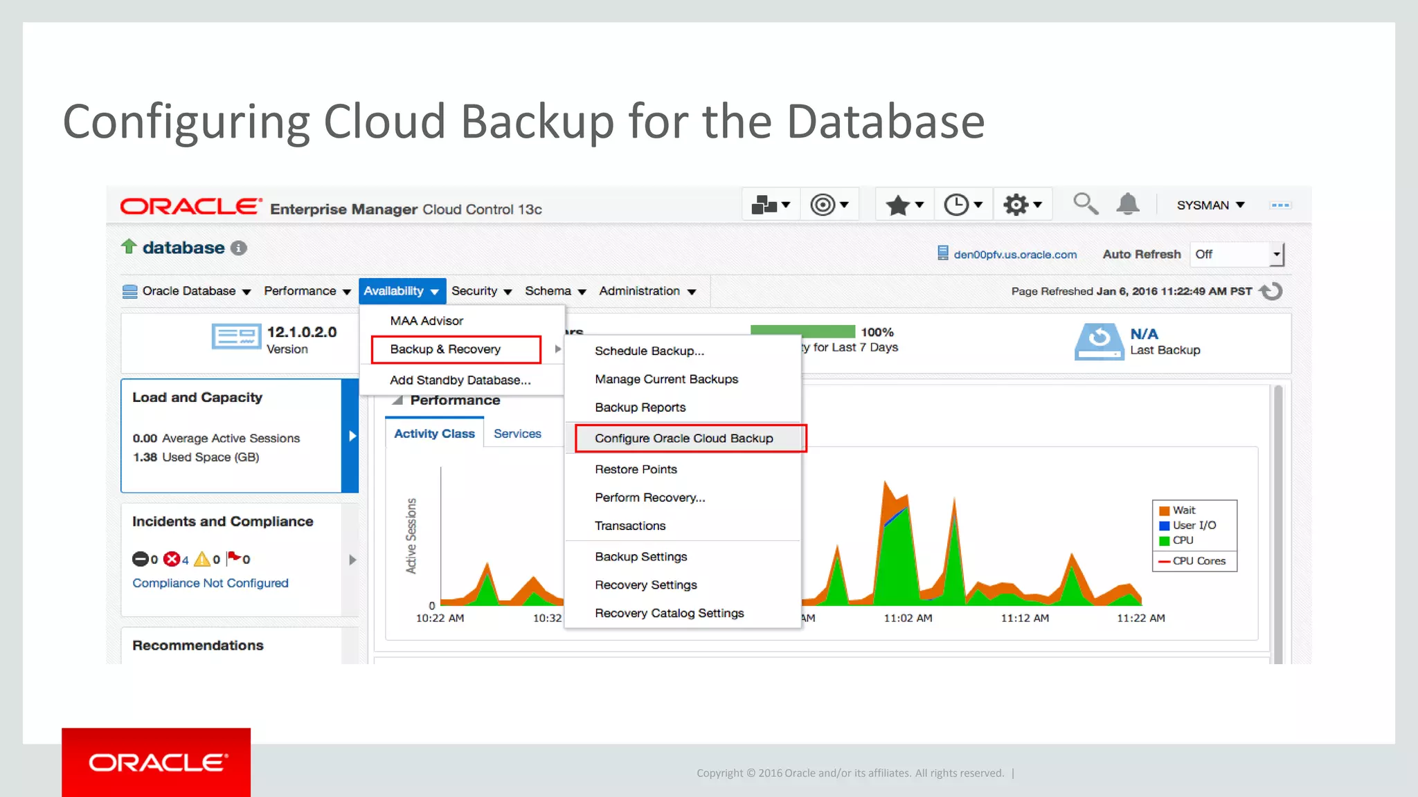Click the fatal incidents icon

[x=140, y=559]
